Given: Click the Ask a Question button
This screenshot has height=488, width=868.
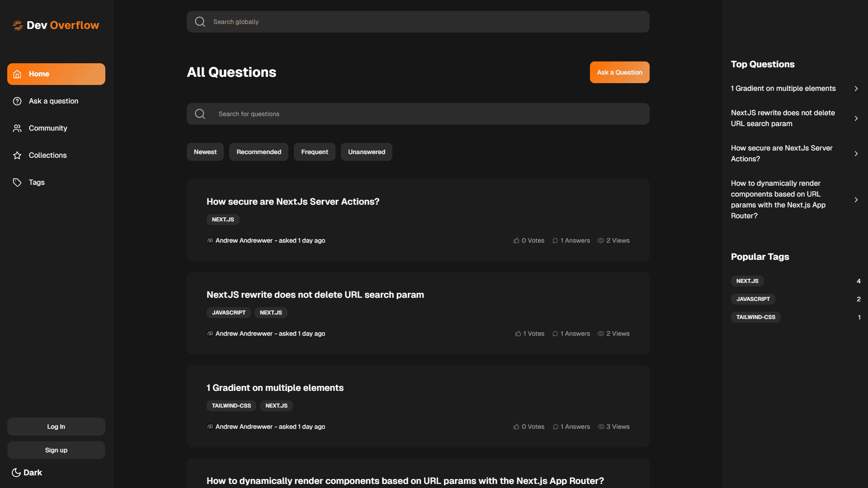Looking at the screenshot, I should click(619, 72).
